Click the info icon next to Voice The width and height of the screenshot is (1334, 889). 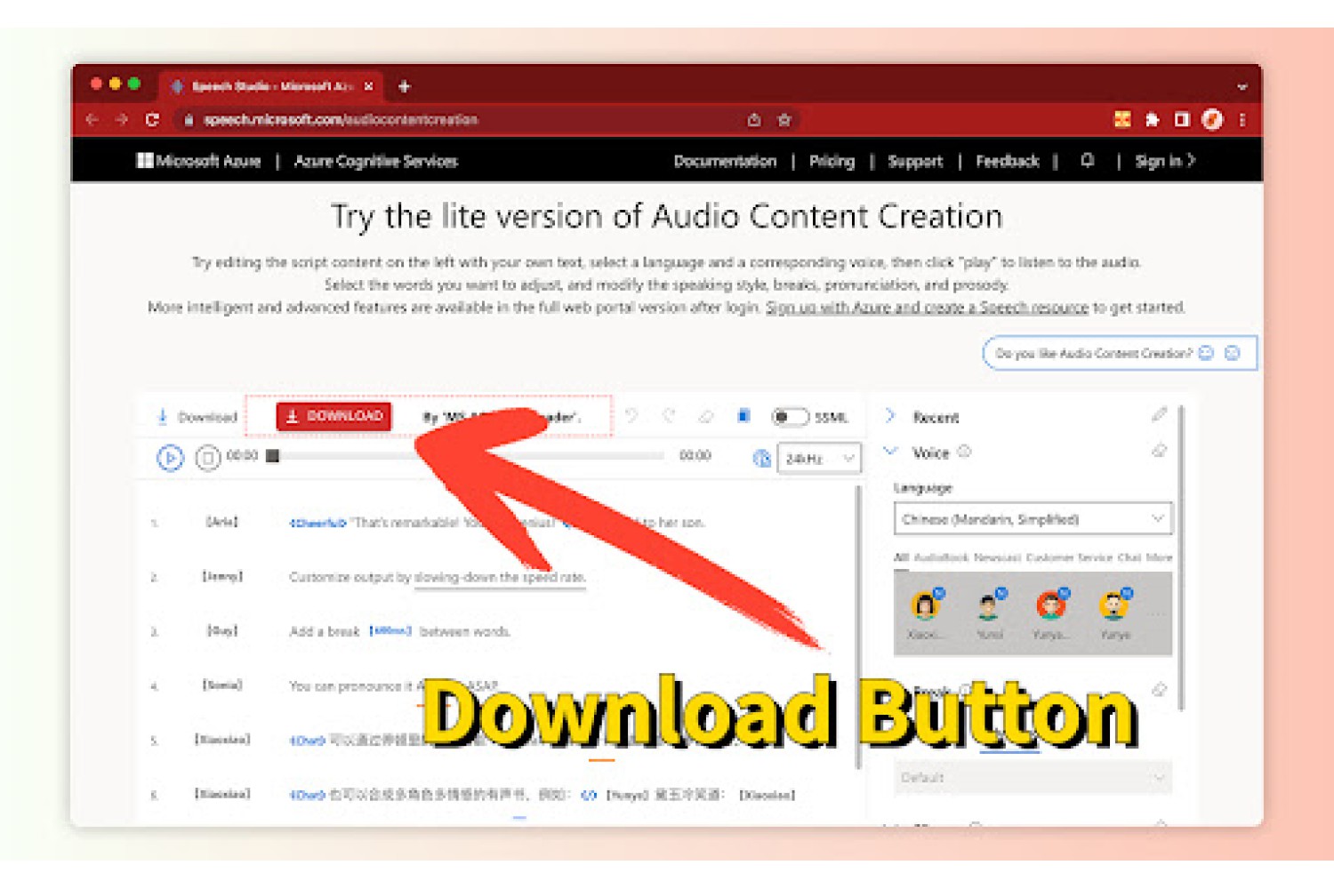pos(964,452)
